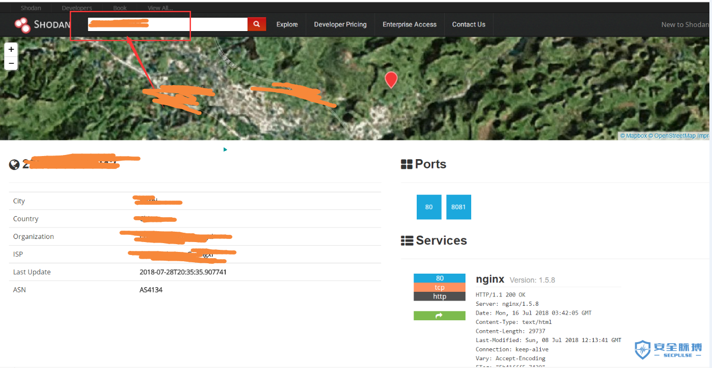Click the Shodan logo icon

(22, 25)
